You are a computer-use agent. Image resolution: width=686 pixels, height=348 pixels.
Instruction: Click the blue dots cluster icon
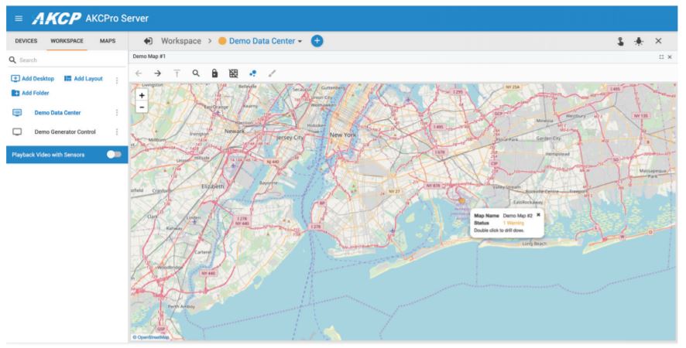(252, 73)
